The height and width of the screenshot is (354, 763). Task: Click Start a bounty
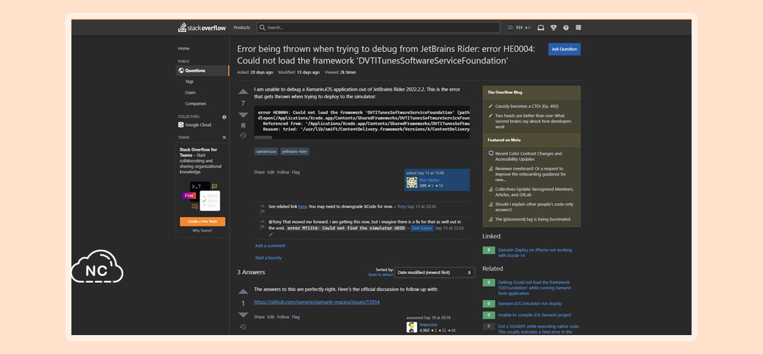[x=269, y=258]
